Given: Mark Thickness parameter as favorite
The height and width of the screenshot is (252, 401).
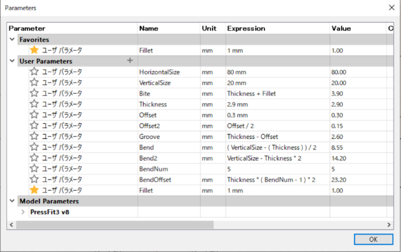Looking at the screenshot, I should pyautogui.click(x=34, y=104).
